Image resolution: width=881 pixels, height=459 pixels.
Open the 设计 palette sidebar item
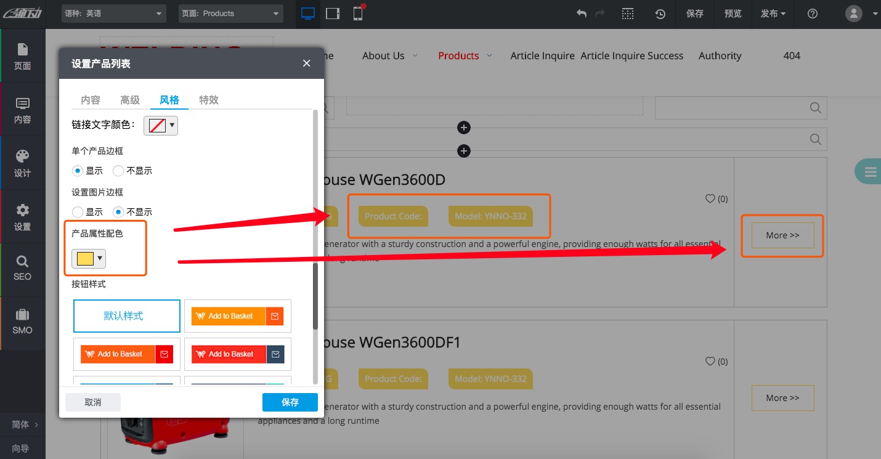tap(22, 163)
